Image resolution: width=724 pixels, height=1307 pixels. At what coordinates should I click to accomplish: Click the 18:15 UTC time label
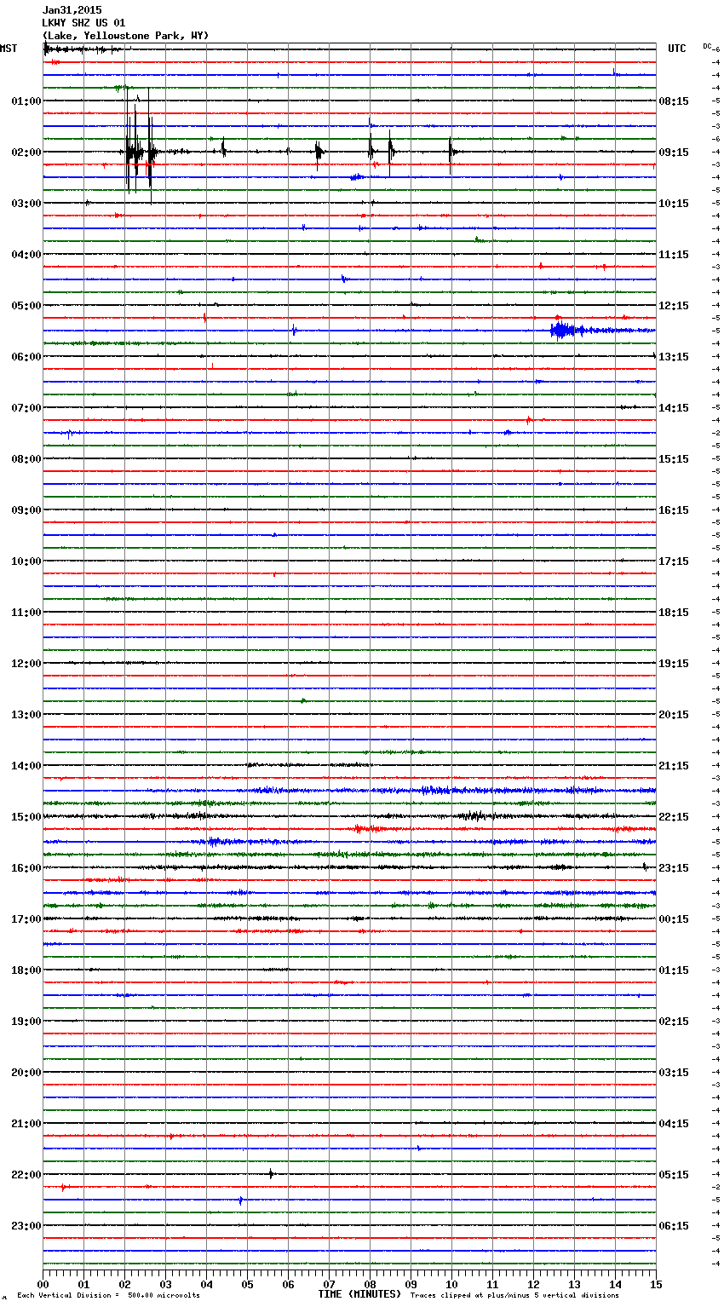pos(674,613)
